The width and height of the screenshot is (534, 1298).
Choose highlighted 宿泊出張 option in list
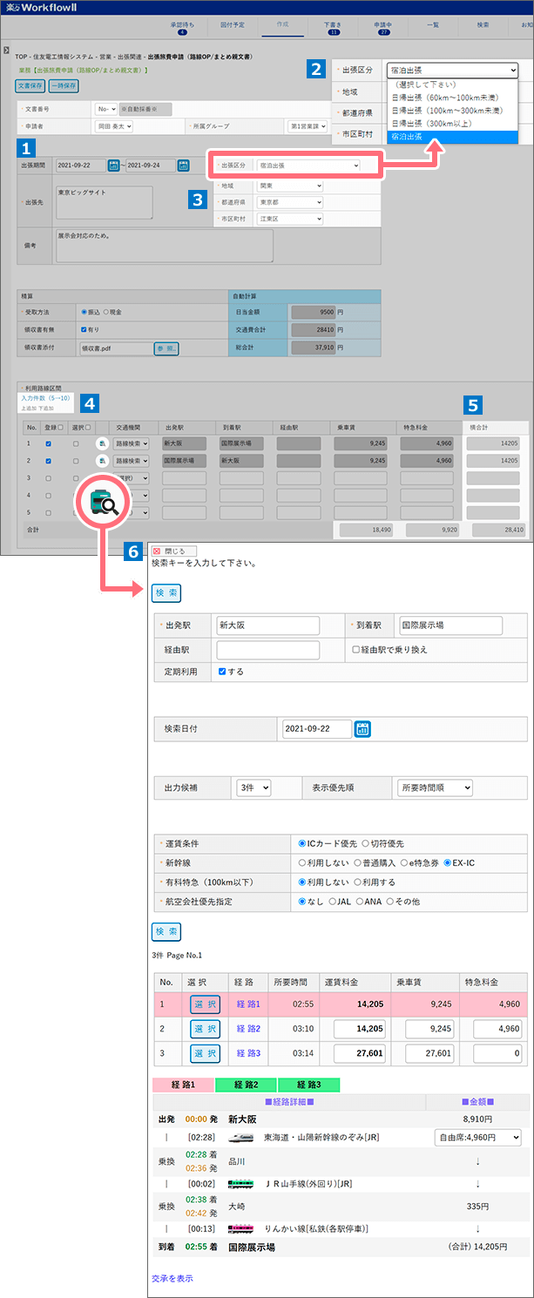pyautogui.click(x=454, y=138)
